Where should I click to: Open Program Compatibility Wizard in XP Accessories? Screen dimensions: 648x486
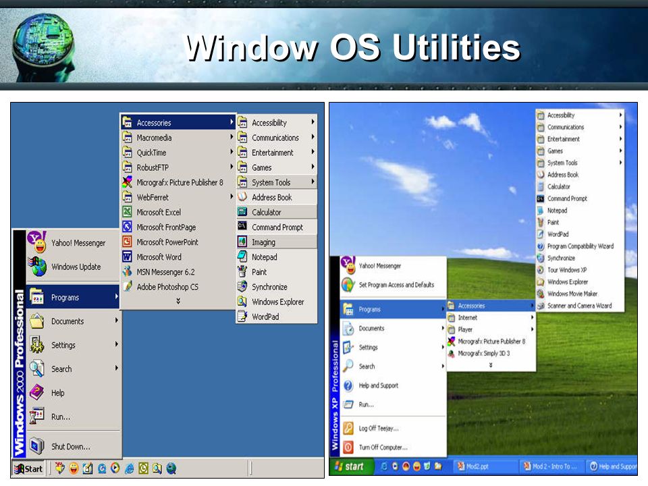point(580,246)
